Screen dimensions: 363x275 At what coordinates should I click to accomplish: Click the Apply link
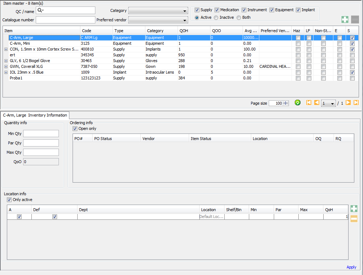pyautogui.click(x=351, y=267)
